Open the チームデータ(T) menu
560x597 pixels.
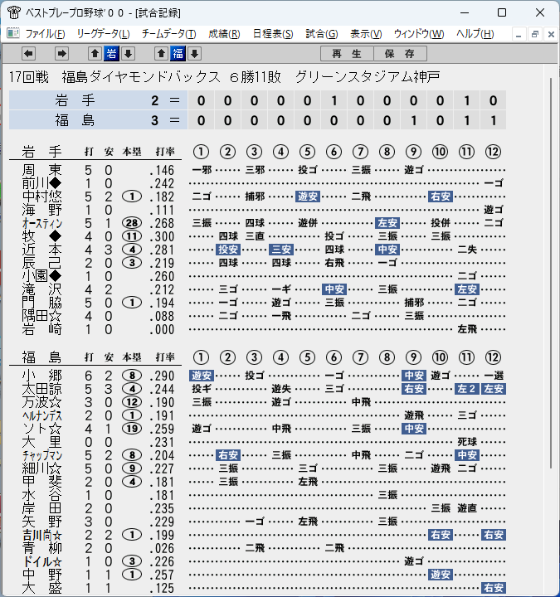point(168,34)
